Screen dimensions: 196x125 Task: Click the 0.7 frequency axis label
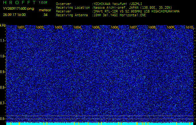[x=2, y=103]
